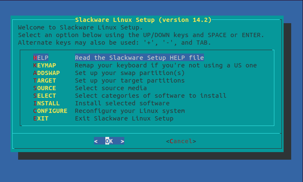Choose the KEYMAP option
The height and width of the screenshot is (182, 303).
click(x=44, y=65)
